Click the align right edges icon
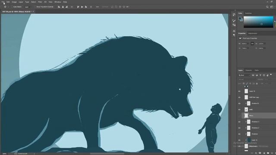Image resolution: width=276 pixels, height=155 pixels. click(66, 7)
